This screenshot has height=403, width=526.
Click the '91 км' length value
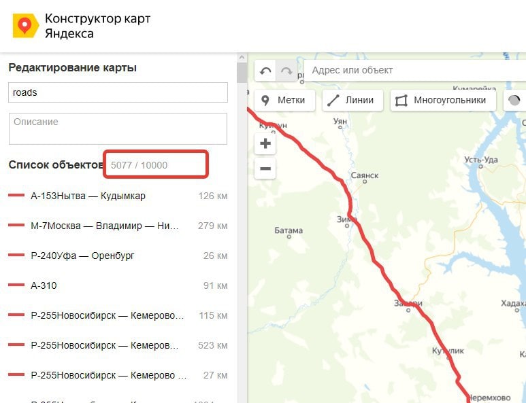pos(215,285)
